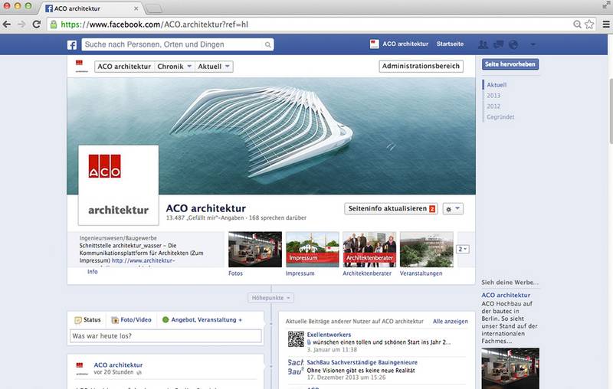This screenshot has height=389, width=613.
Task: Select Angebot, Veranstaltung + option
Action: (202, 320)
